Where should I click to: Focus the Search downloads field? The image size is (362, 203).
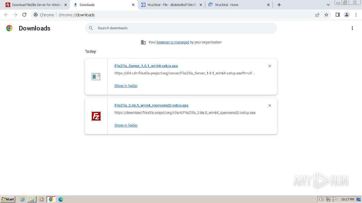181,28
